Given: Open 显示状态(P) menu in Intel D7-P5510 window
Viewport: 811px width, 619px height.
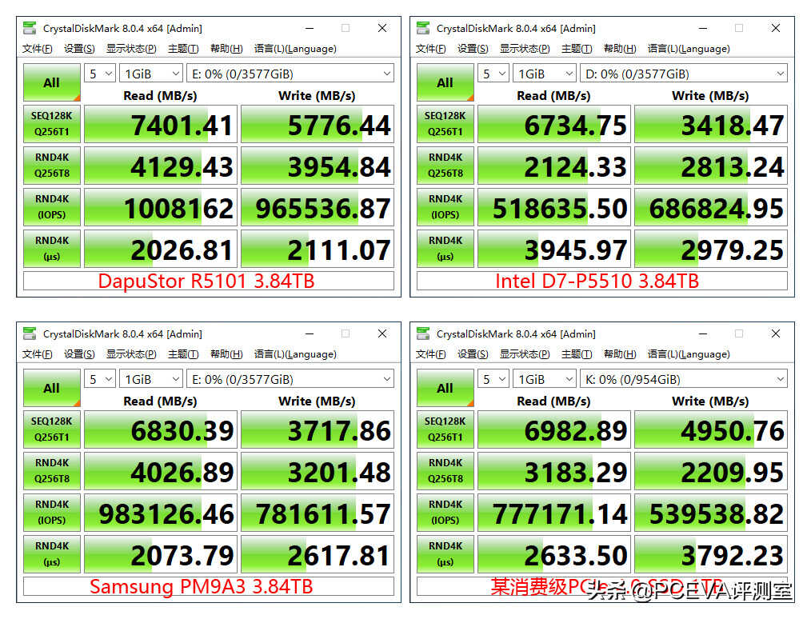Looking at the screenshot, I should pos(525,49).
